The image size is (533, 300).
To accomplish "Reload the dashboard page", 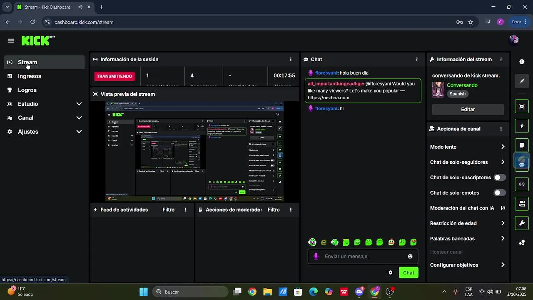I will coord(32,22).
